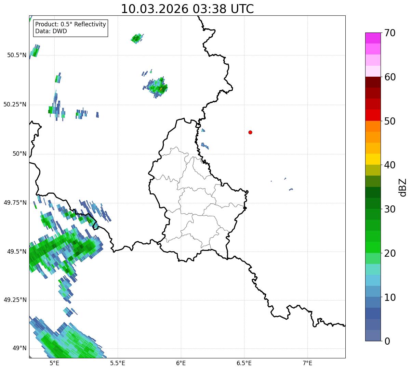This screenshot has height=370, width=411.
Task: Click the orange swatch just below 50
Action: click(x=373, y=126)
